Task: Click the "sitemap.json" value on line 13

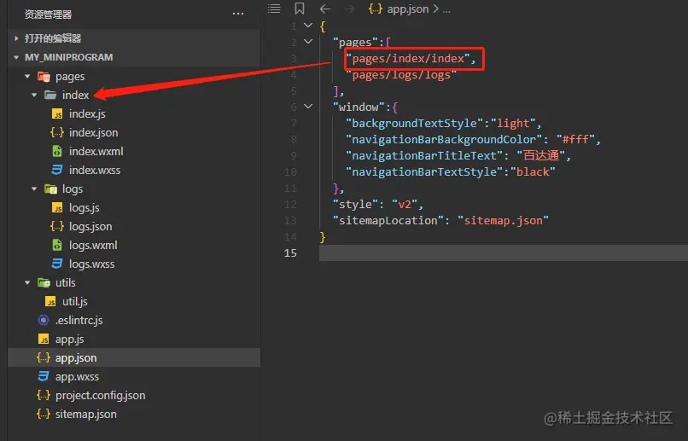Action: (503, 220)
